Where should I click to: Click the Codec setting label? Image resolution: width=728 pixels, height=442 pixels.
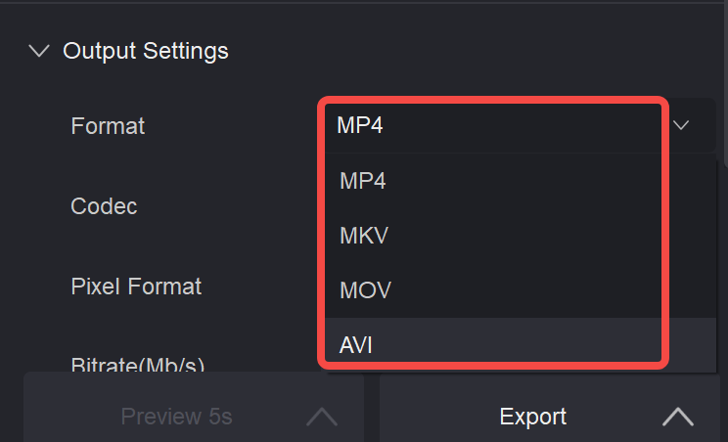click(104, 206)
